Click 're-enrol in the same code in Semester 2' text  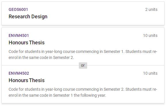[41, 58]
